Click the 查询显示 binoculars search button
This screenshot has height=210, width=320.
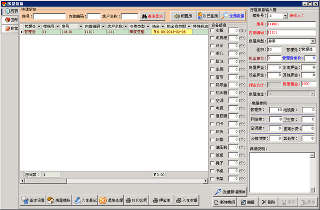[152, 16]
